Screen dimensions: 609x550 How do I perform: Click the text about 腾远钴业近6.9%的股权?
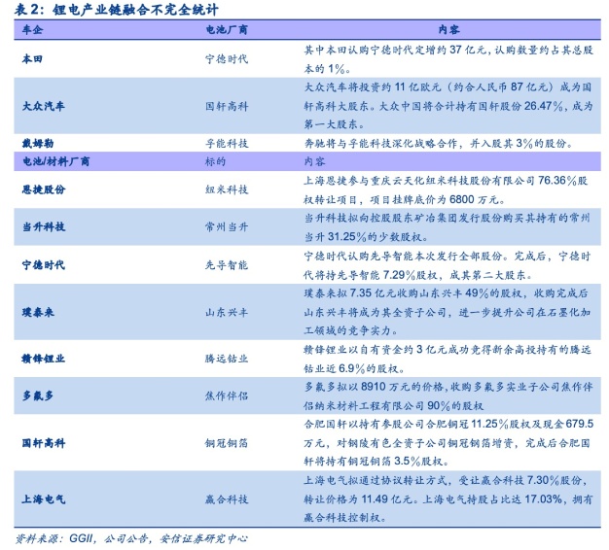(448, 359)
